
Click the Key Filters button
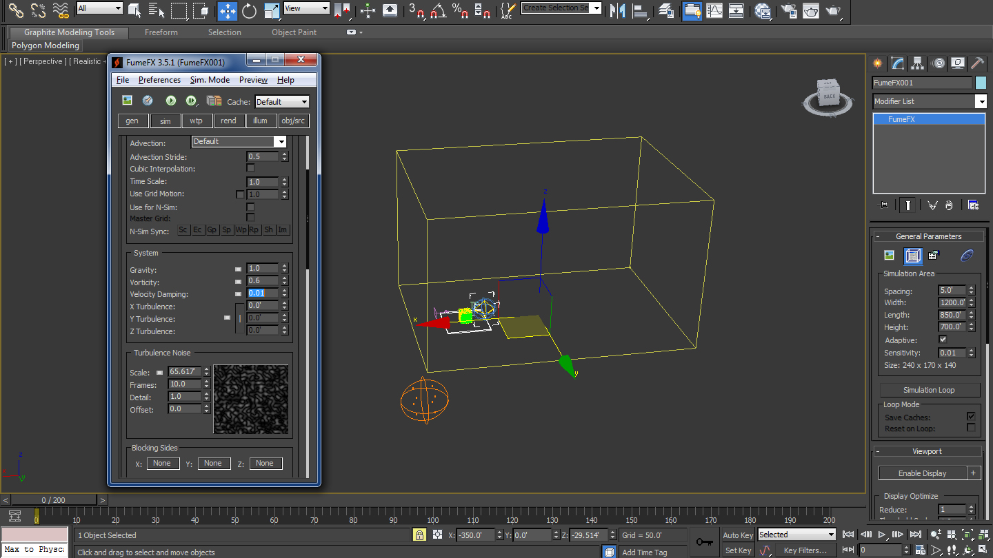tap(805, 550)
